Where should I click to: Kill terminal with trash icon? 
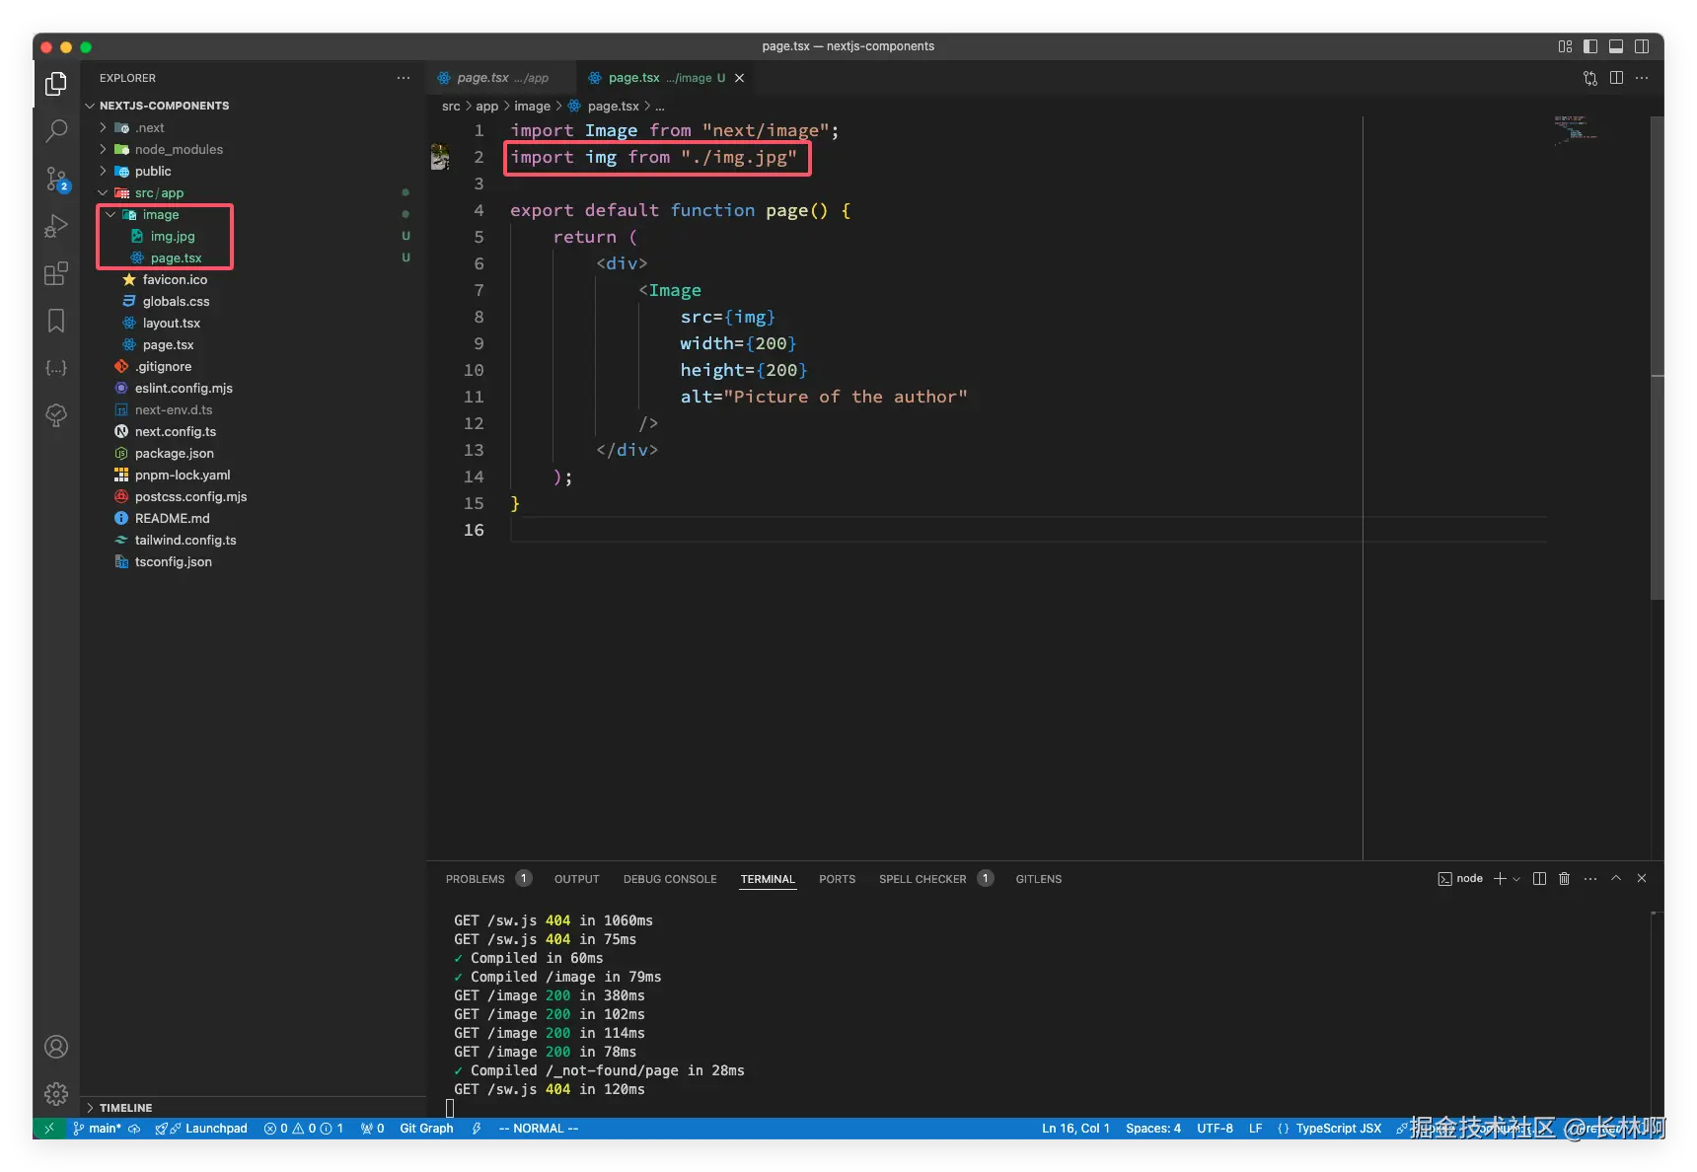point(1564,879)
